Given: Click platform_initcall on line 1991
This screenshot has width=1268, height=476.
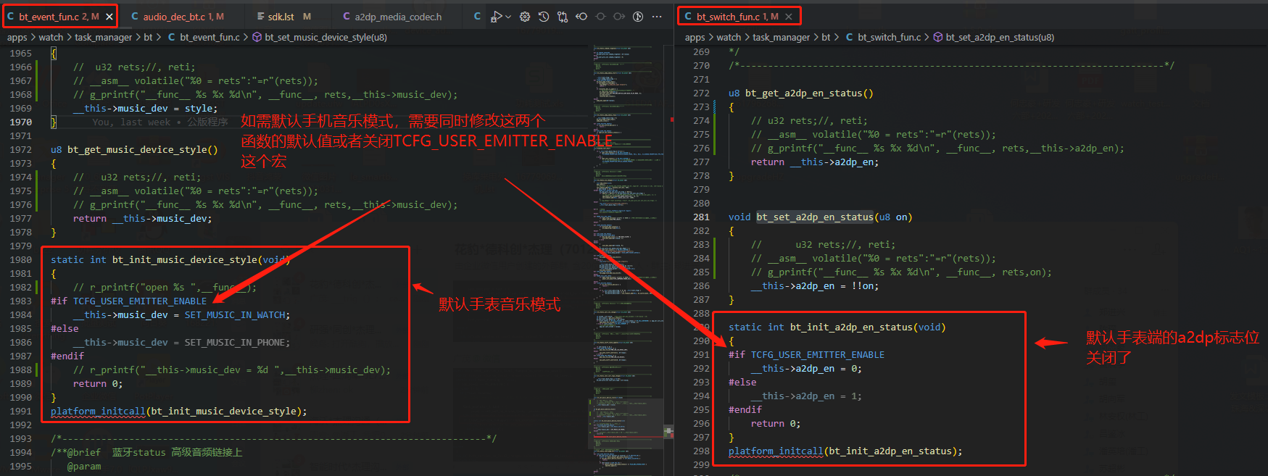Looking at the screenshot, I should tap(98, 412).
